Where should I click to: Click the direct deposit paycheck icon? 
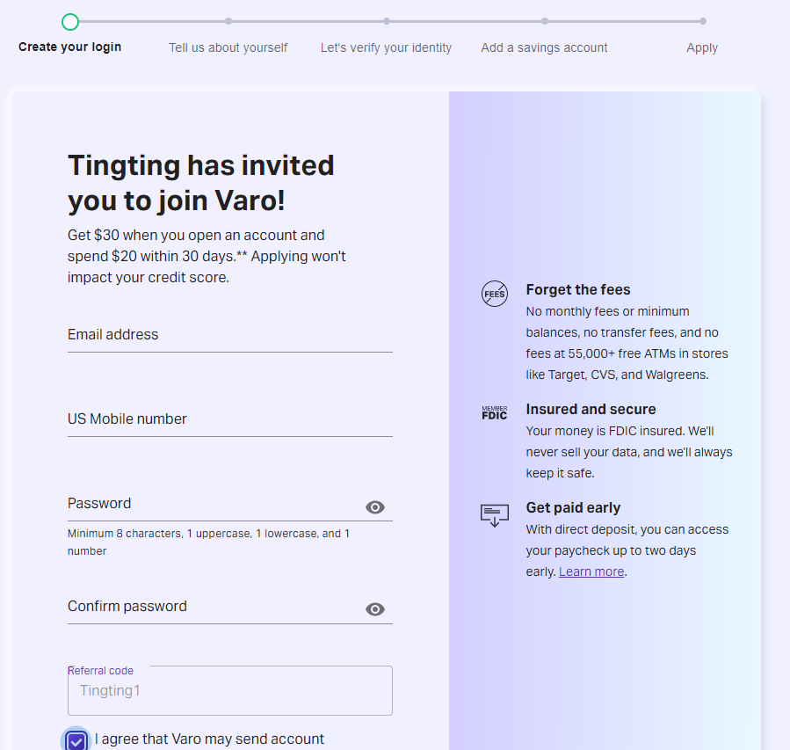coord(494,515)
